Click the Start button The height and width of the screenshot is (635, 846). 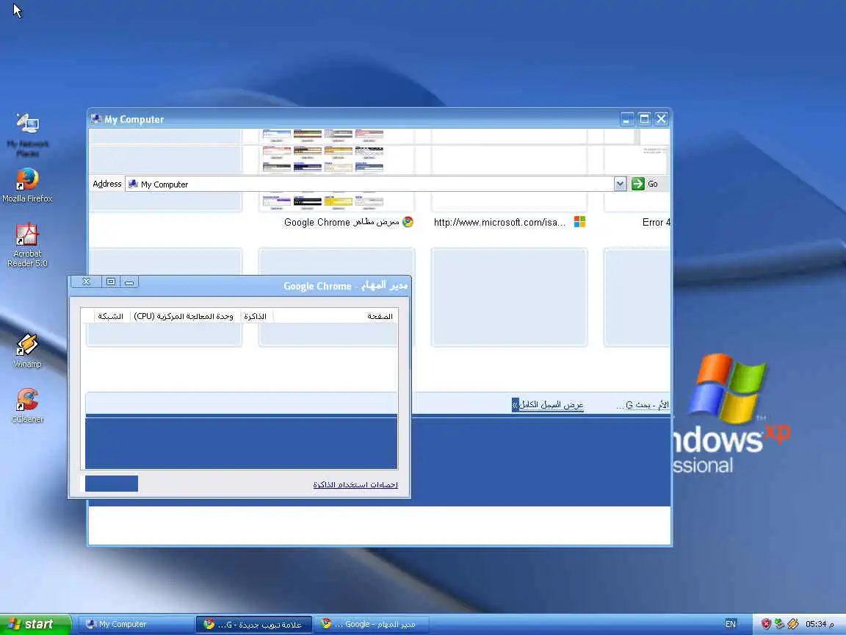35,624
